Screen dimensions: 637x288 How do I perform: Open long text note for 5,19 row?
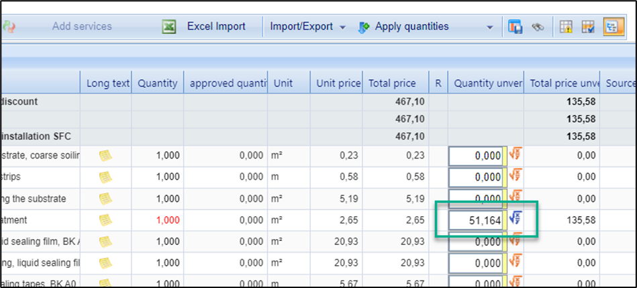click(x=105, y=199)
